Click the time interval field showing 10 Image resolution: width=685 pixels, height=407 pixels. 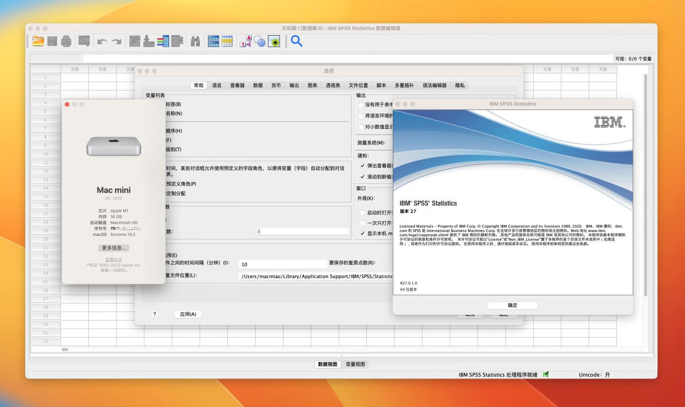(283, 264)
